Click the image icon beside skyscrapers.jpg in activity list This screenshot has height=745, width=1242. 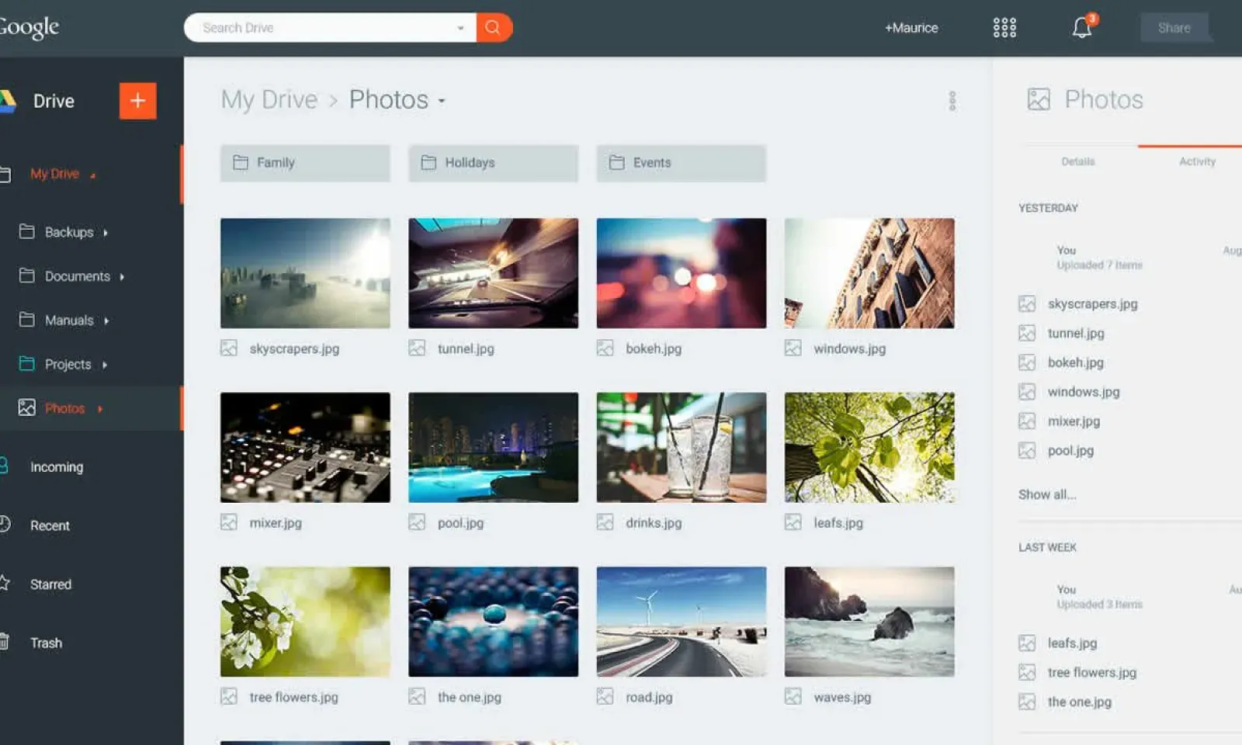click(1027, 304)
